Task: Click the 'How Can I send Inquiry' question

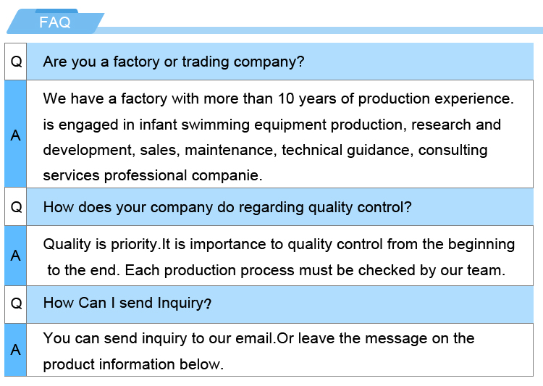Action: tap(123, 303)
